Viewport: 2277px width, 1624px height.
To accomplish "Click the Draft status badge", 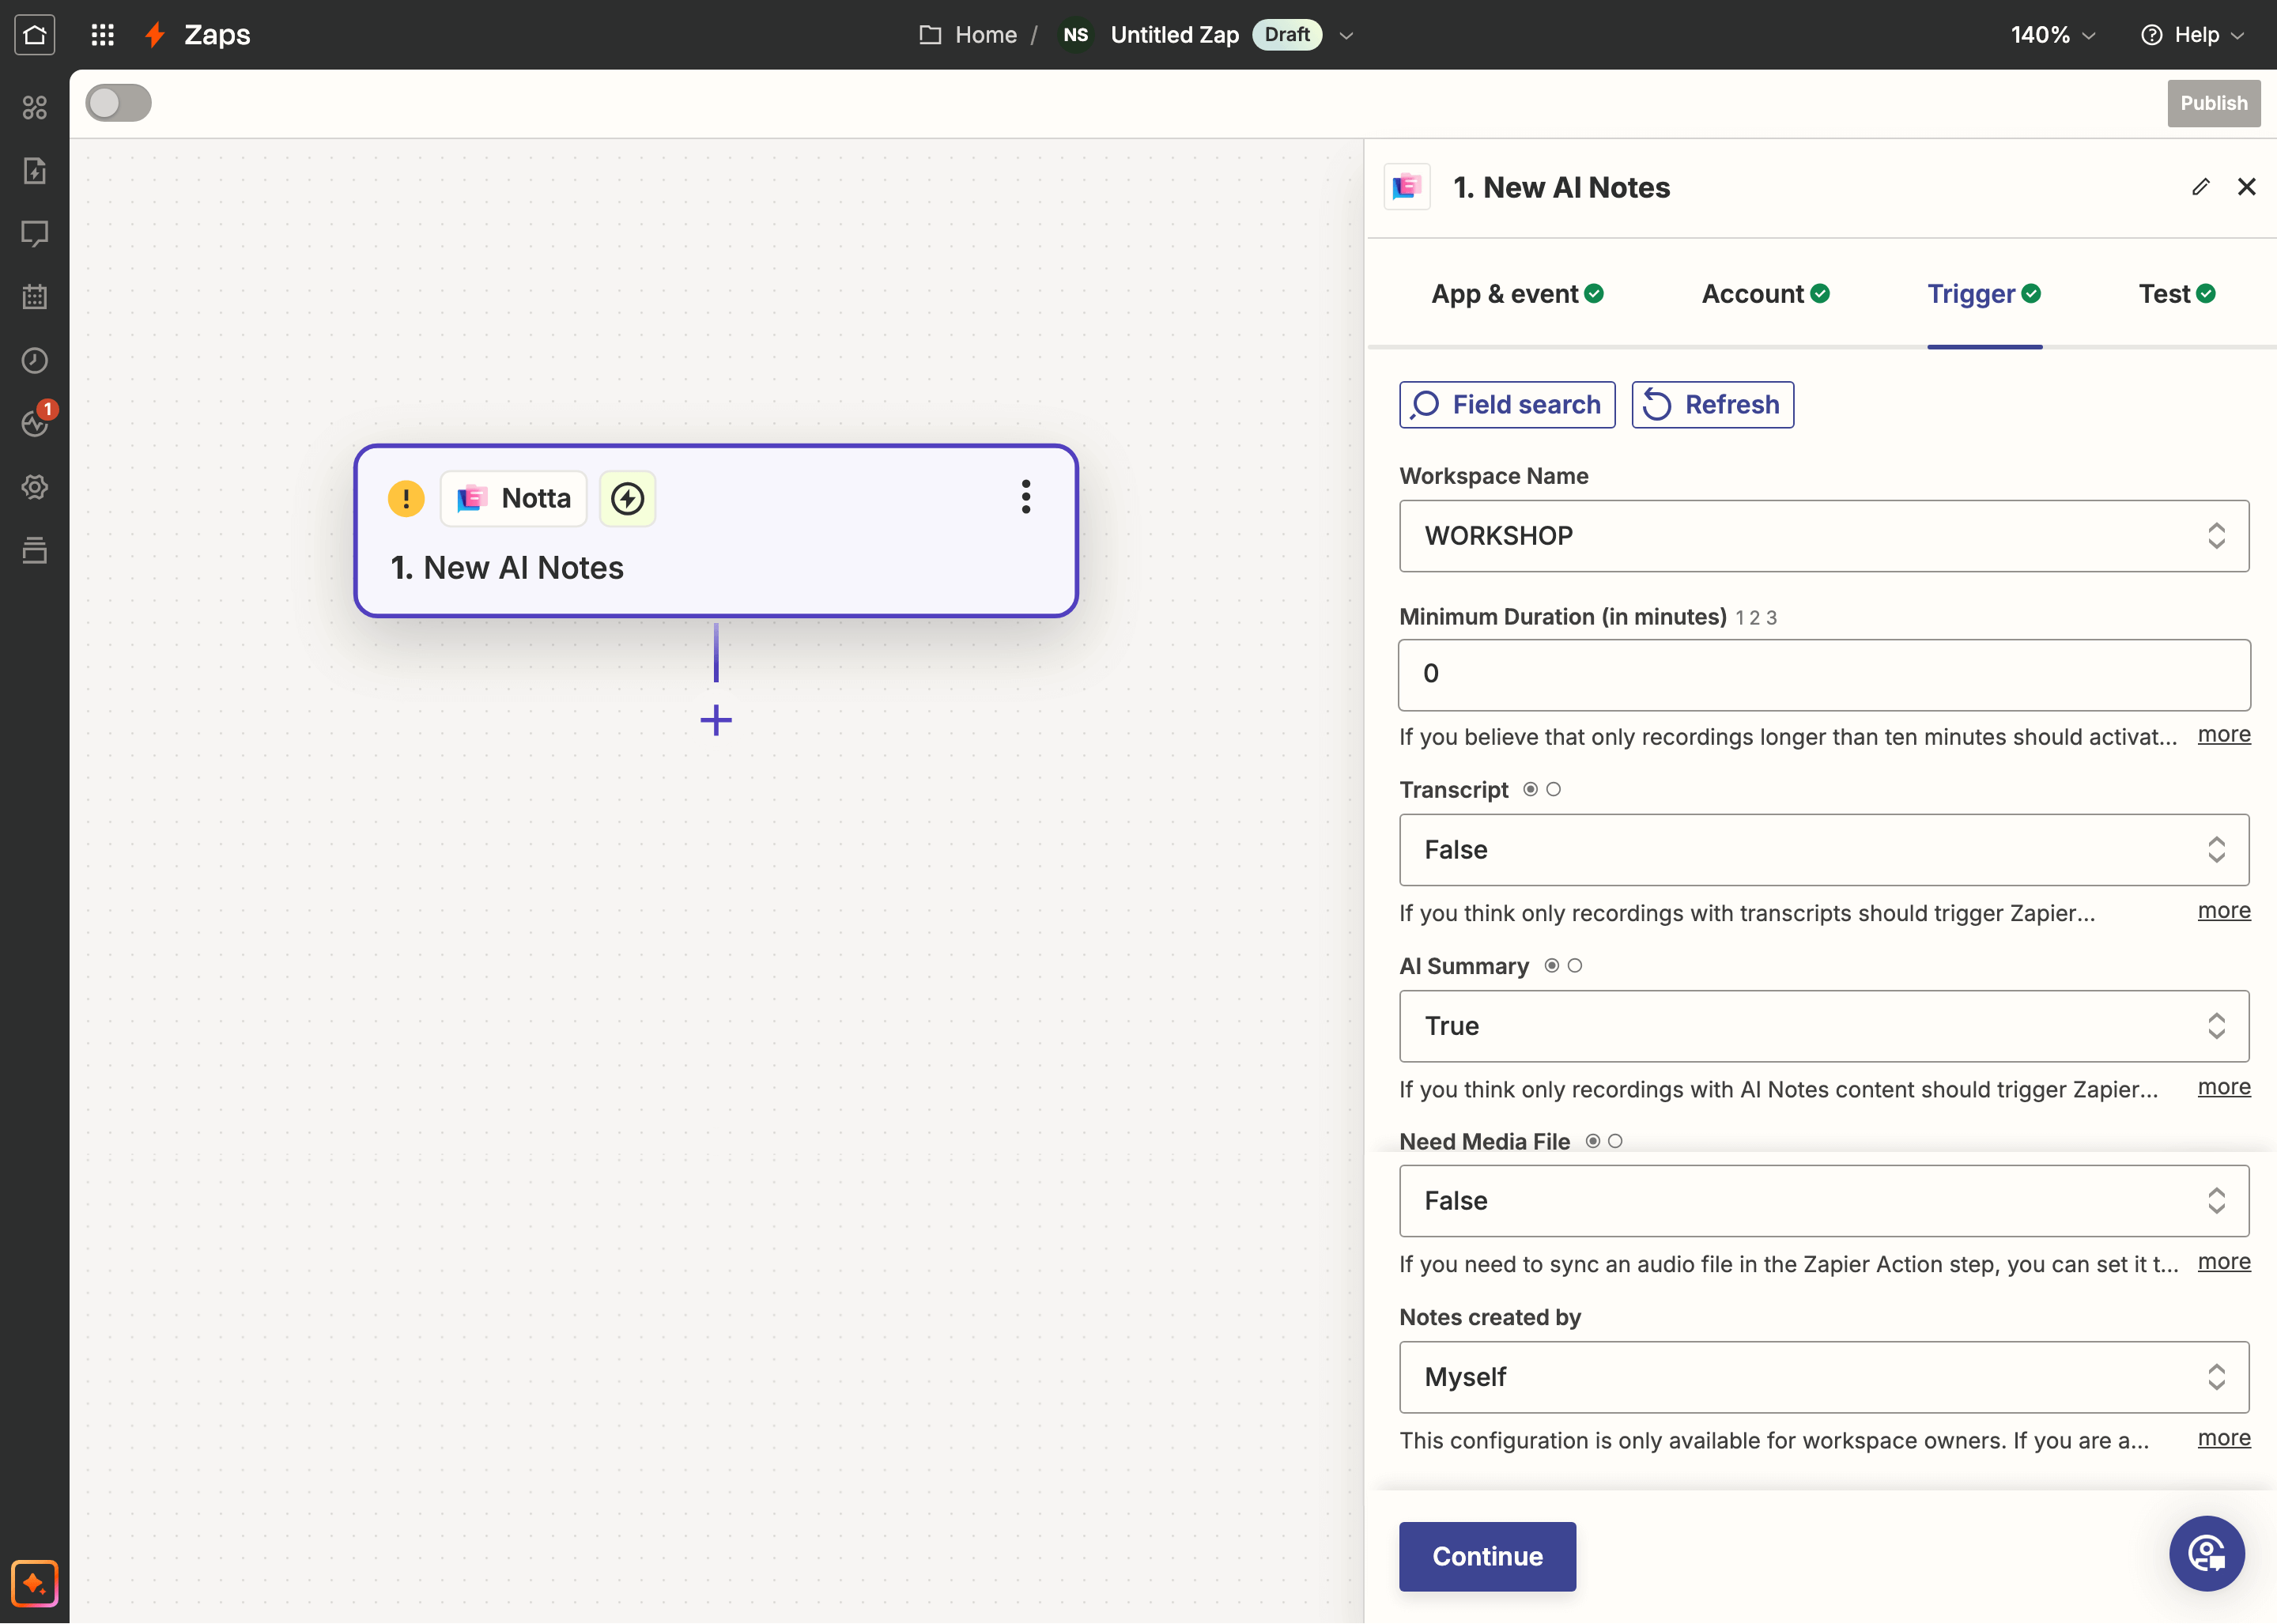I will [x=1287, y=35].
